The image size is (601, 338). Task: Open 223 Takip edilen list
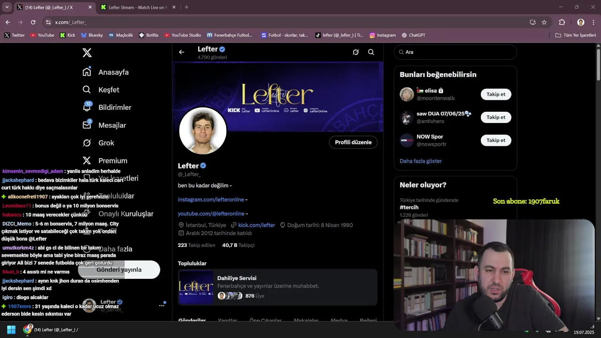pos(196,245)
